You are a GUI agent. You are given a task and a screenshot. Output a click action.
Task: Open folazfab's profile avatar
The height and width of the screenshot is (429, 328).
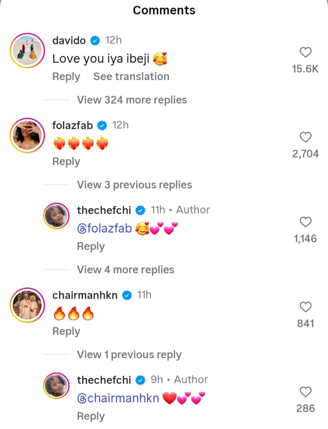click(27, 135)
